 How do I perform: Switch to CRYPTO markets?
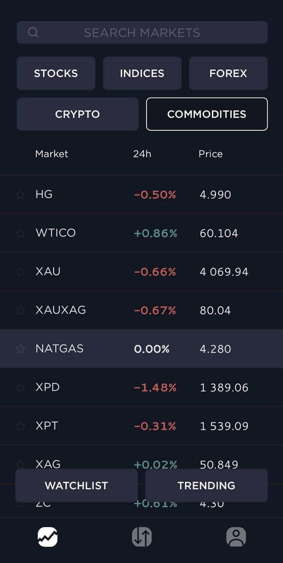(77, 114)
